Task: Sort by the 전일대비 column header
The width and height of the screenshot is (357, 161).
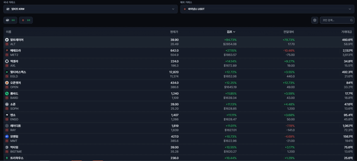Action: (288, 32)
